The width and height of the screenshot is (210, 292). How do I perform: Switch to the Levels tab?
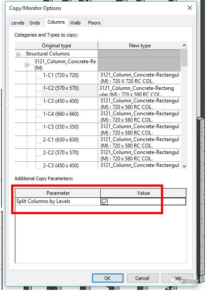pyautogui.click(x=18, y=23)
